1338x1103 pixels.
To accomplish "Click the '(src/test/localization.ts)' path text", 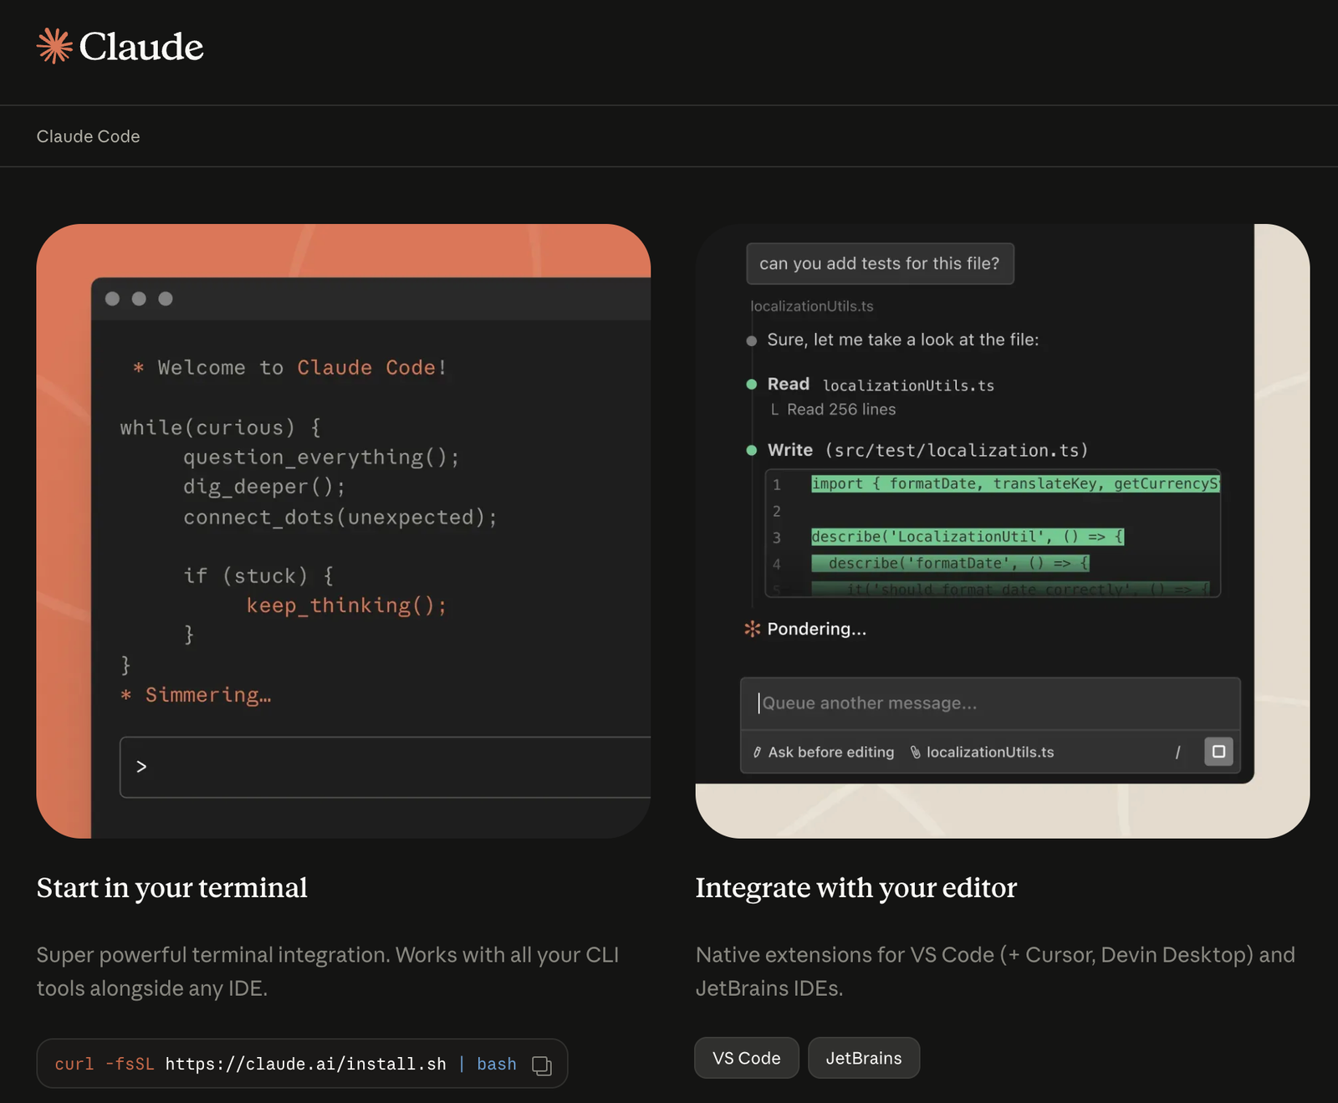I will click(957, 451).
